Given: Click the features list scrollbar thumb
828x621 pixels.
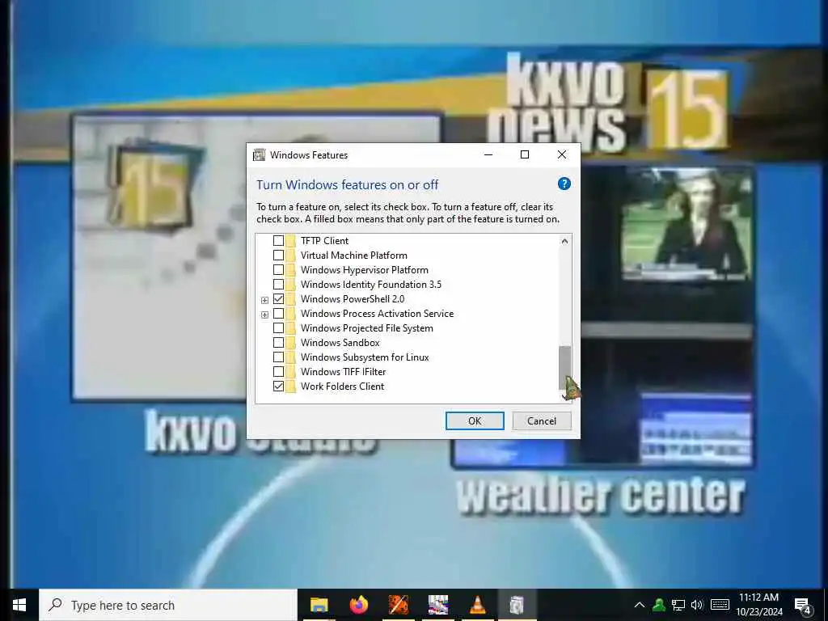Looking at the screenshot, I should 564,368.
